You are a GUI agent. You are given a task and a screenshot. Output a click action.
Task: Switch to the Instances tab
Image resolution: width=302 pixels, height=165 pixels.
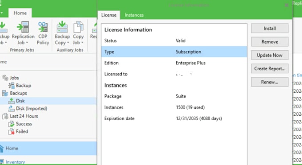[134, 15]
